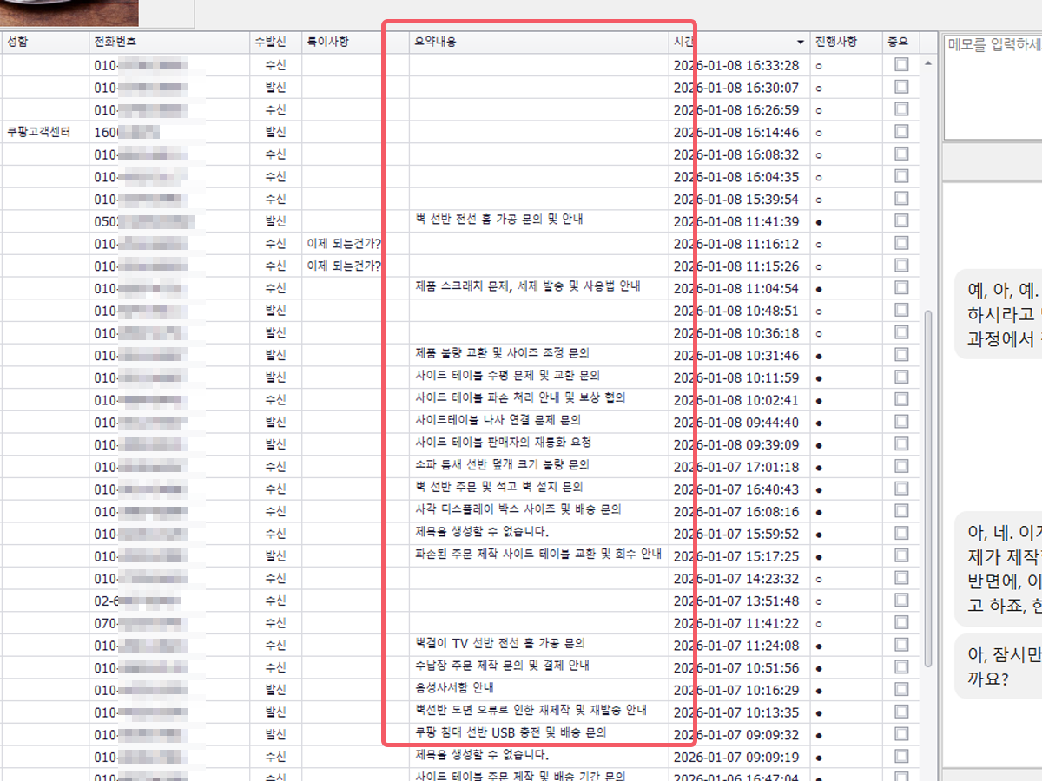The image size is (1042, 781).
Task: Tick the 중요 checkbox in the 쿠팡고객센터 row
Action: pyautogui.click(x=901, y=132)
